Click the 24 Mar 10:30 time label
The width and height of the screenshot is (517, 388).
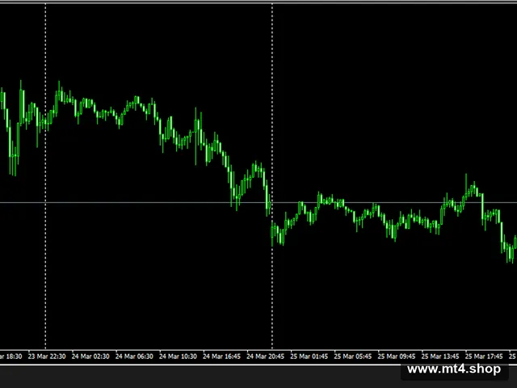click(178, 356)
